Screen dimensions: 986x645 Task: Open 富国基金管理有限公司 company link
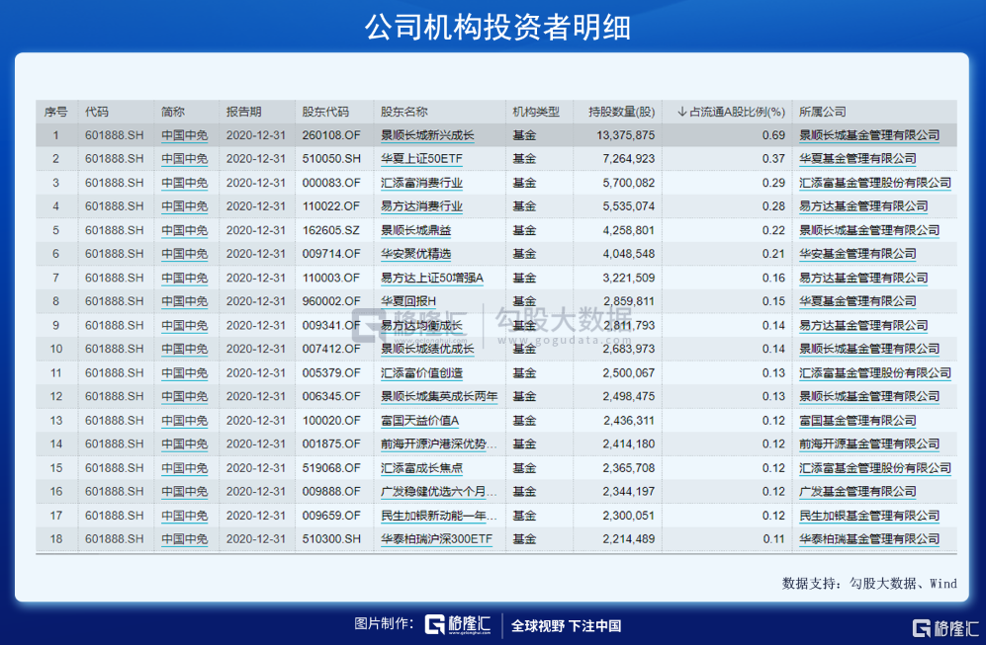point(857,420)
